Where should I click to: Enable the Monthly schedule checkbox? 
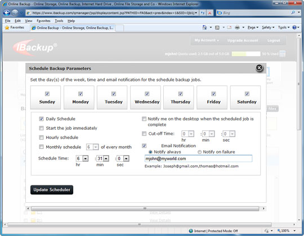[x=41, y=147]
